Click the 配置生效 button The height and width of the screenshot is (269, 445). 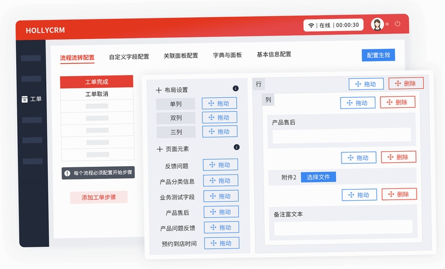(378, 55)
